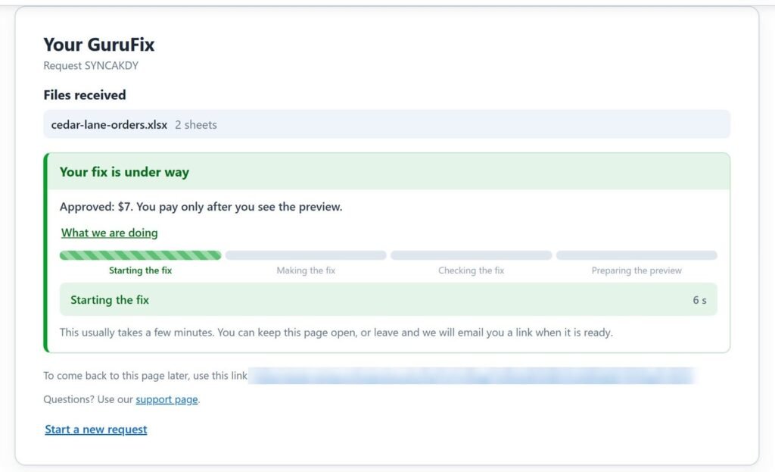Click the 'Preparing the preview' step label
The image size is (775, 472).
tap(636, 270)
